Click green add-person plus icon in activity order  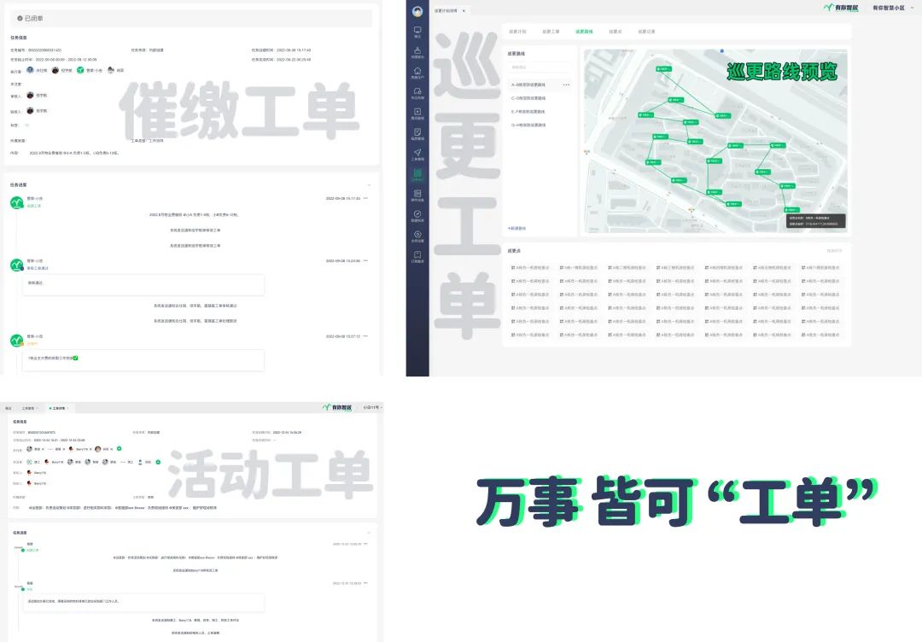click(x=120, y=448)
